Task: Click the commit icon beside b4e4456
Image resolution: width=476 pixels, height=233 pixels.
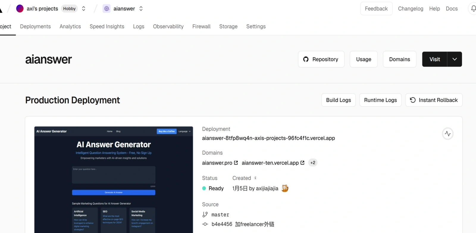Action: click(205, 224)
